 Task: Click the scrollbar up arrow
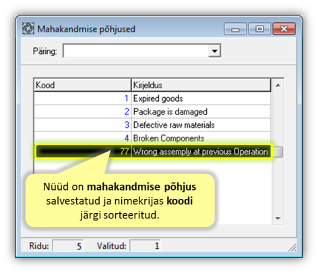click(278, 85)
